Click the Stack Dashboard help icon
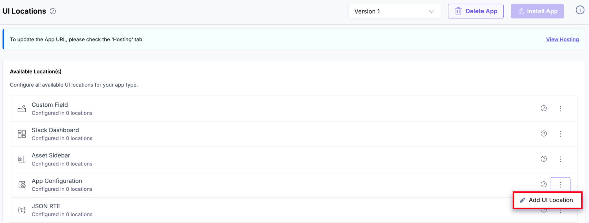 [x=544, y=134]
